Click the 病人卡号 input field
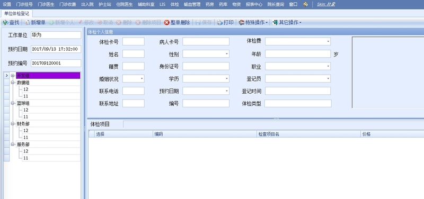This screenshot has width=424, height=199. pyautogui.click(x=206, y=42)
